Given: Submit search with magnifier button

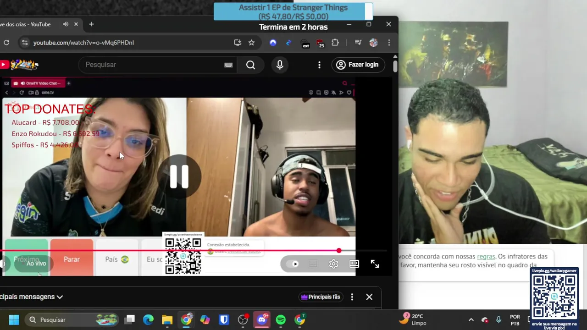Looking at the screenshot, I should click(250, 65).
